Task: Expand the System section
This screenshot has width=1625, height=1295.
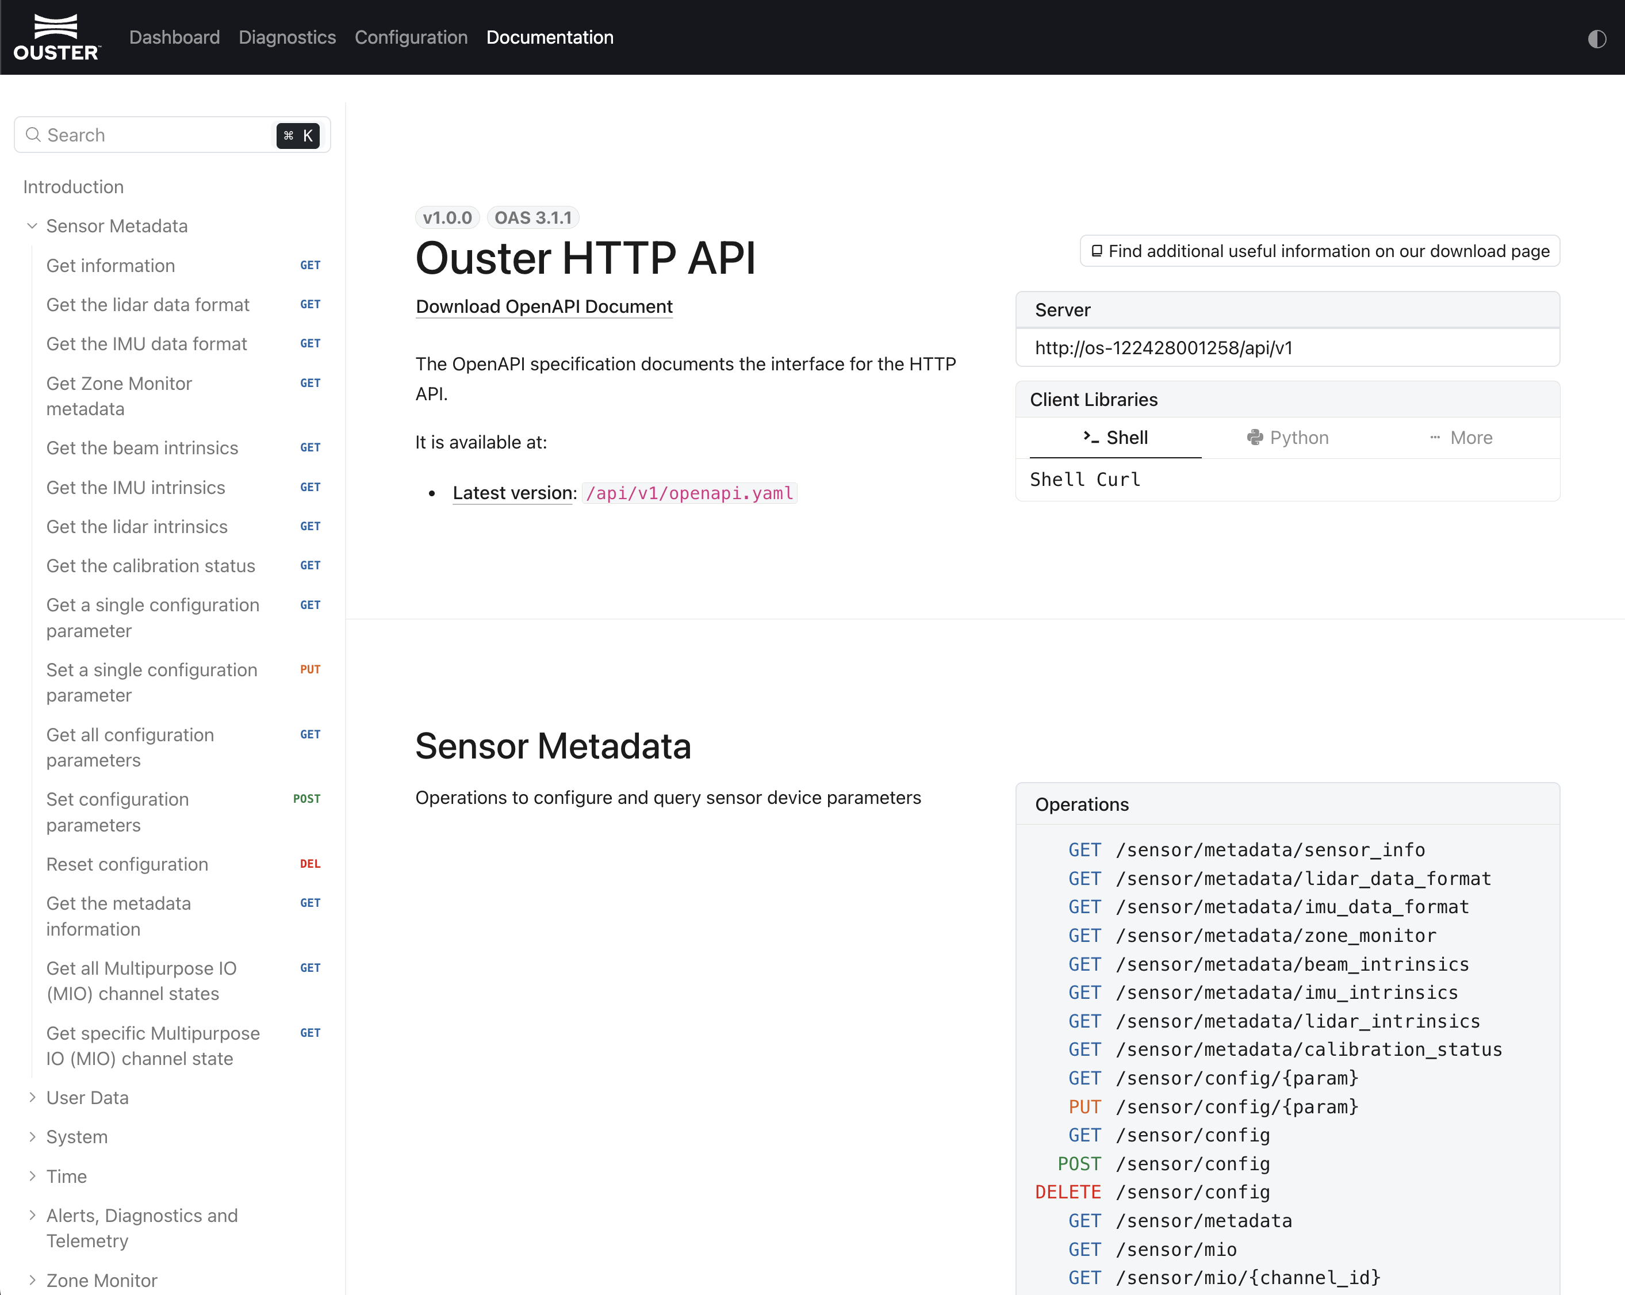Action: point(32,1137)
